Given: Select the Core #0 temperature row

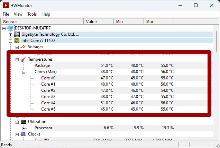Looking at the screenshot, I should [x=124, y=78].
